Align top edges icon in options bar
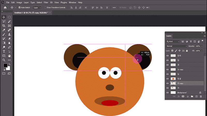This screenshot has width=207, height=116. coord(93,8)
